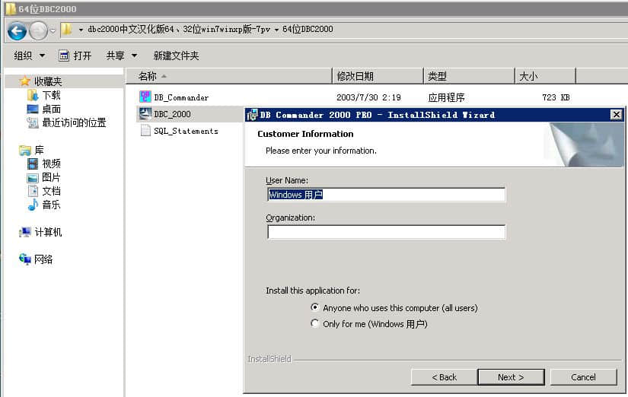Click the DB_Commander application file icon
Image resolution: width=628 pixels, height=397 pixels.
click(x=145, y=97)
